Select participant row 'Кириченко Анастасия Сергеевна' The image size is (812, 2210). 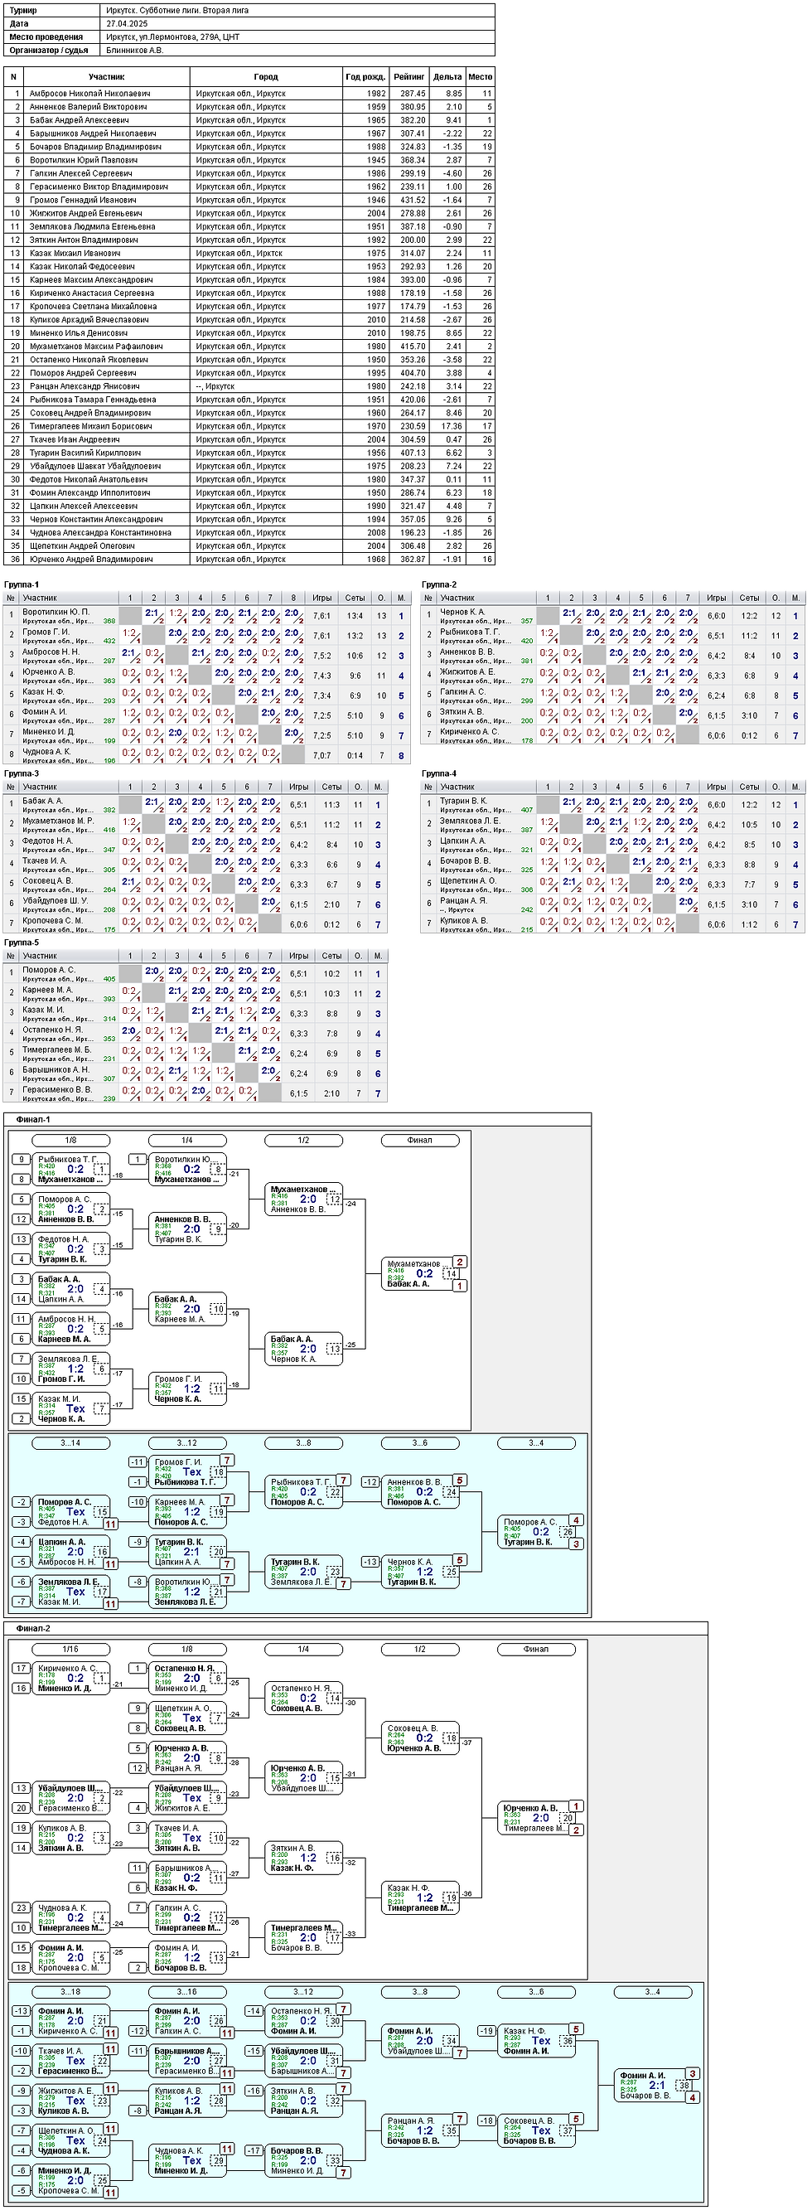click(x=249, y=293)
